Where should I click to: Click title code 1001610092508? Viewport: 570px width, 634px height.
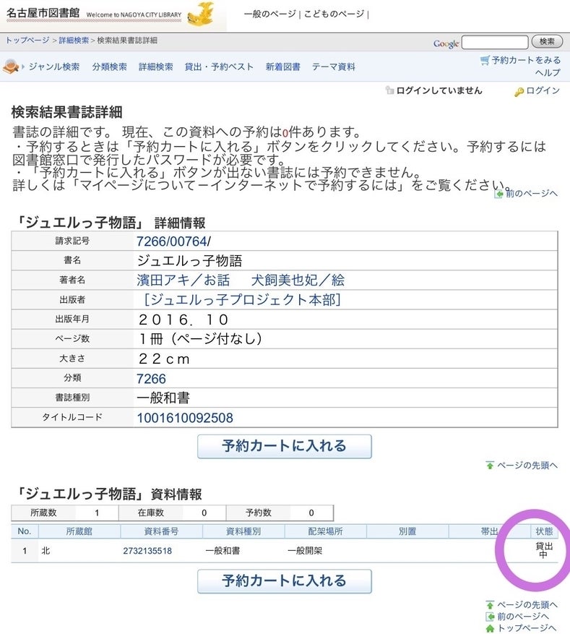pos(185,418)
